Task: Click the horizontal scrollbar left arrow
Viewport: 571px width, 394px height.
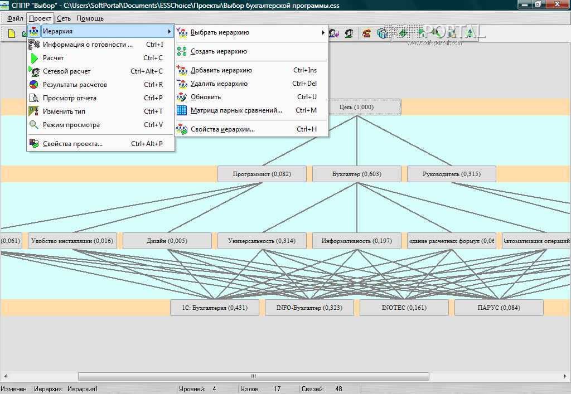Action: (x=5, y=376)
